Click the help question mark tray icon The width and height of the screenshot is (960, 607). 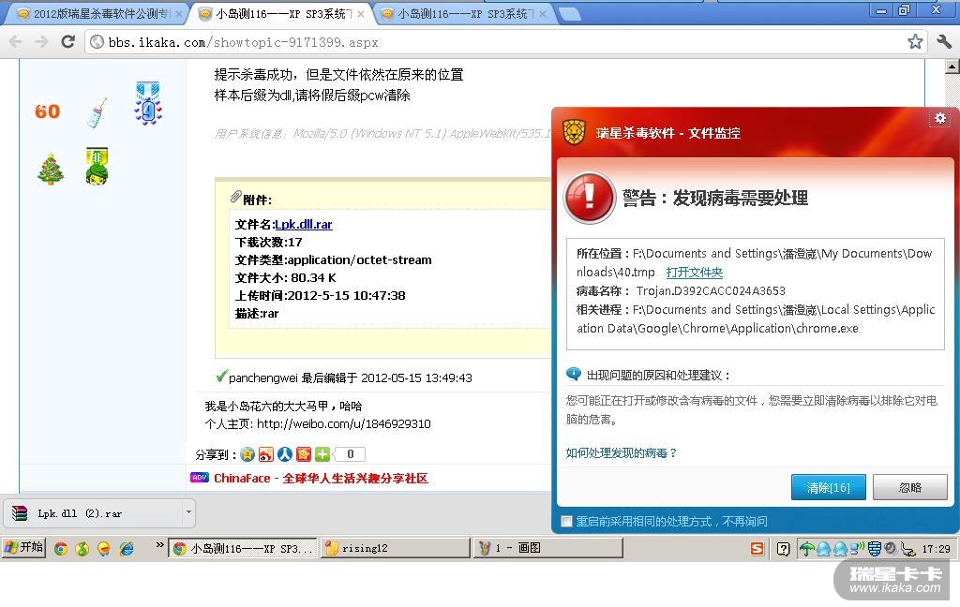[783, 549]
